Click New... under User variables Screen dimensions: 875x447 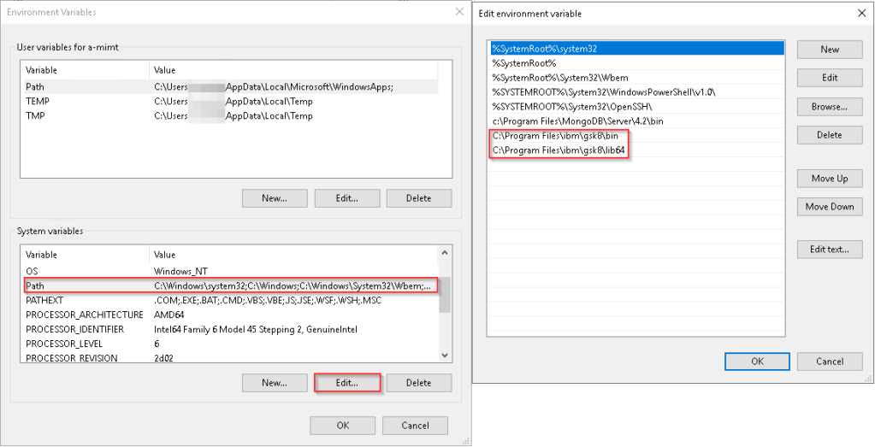274,198
